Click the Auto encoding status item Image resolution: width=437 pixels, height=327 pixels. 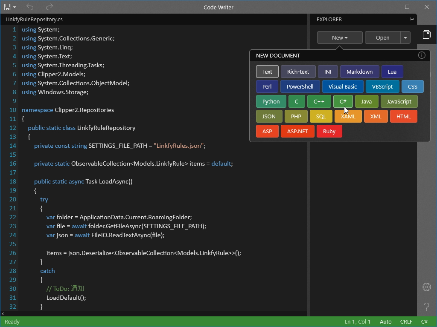click(x=386, y=322)
